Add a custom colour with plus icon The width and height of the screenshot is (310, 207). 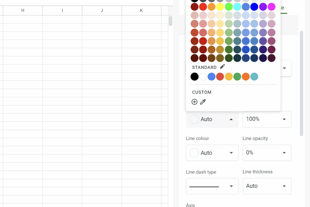pyautogui.click(x=195, y=102)
